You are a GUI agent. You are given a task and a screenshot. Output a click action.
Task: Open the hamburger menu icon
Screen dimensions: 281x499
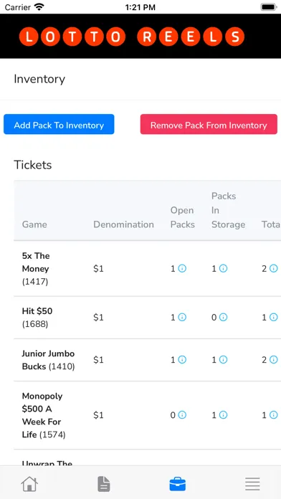coord(252,484)
